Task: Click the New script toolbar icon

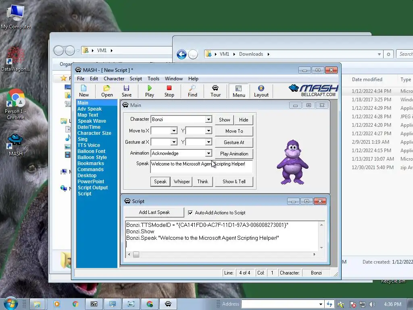Action: pyautogui.click(x=84, y=91)
